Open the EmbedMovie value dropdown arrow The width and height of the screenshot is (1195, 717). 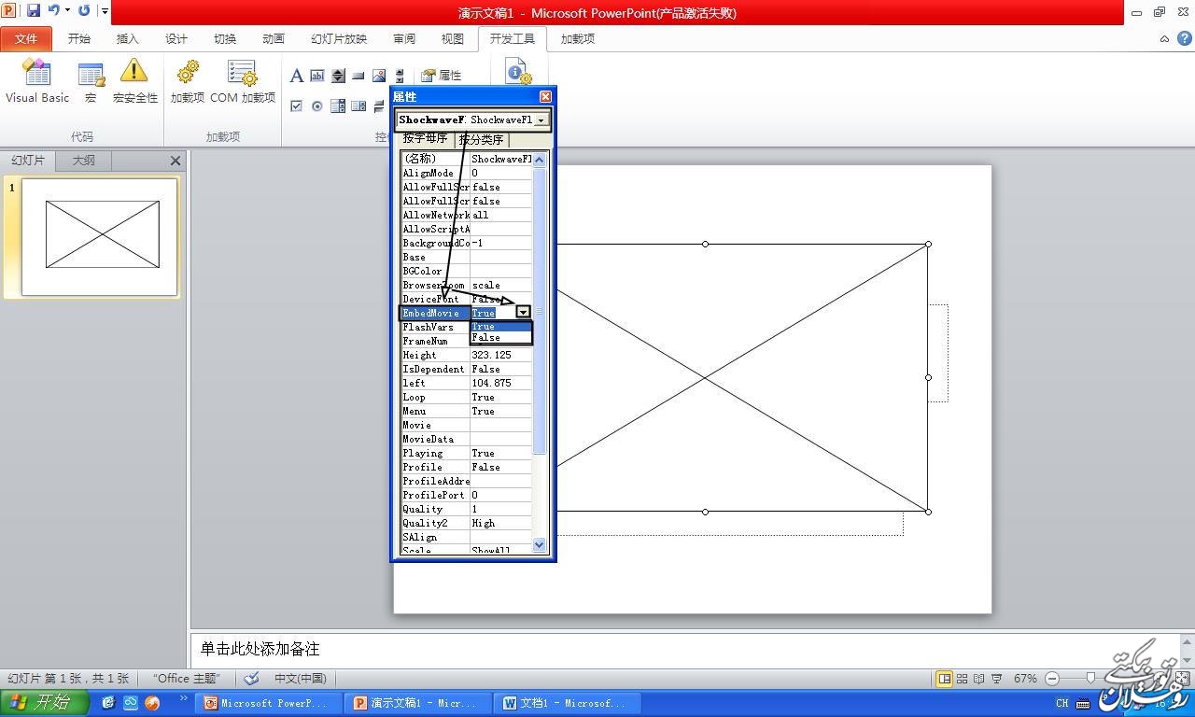coord(523,313)
